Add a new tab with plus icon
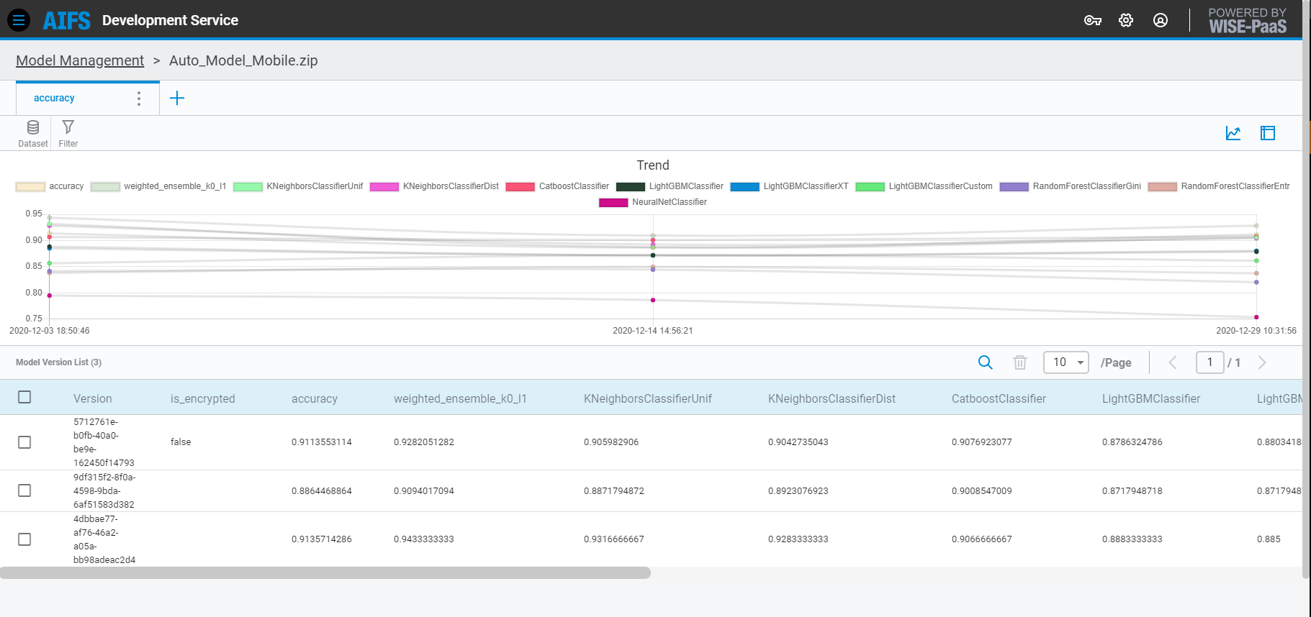The width and height of the screenshot is (1311, 617). (x=177, y=98)
